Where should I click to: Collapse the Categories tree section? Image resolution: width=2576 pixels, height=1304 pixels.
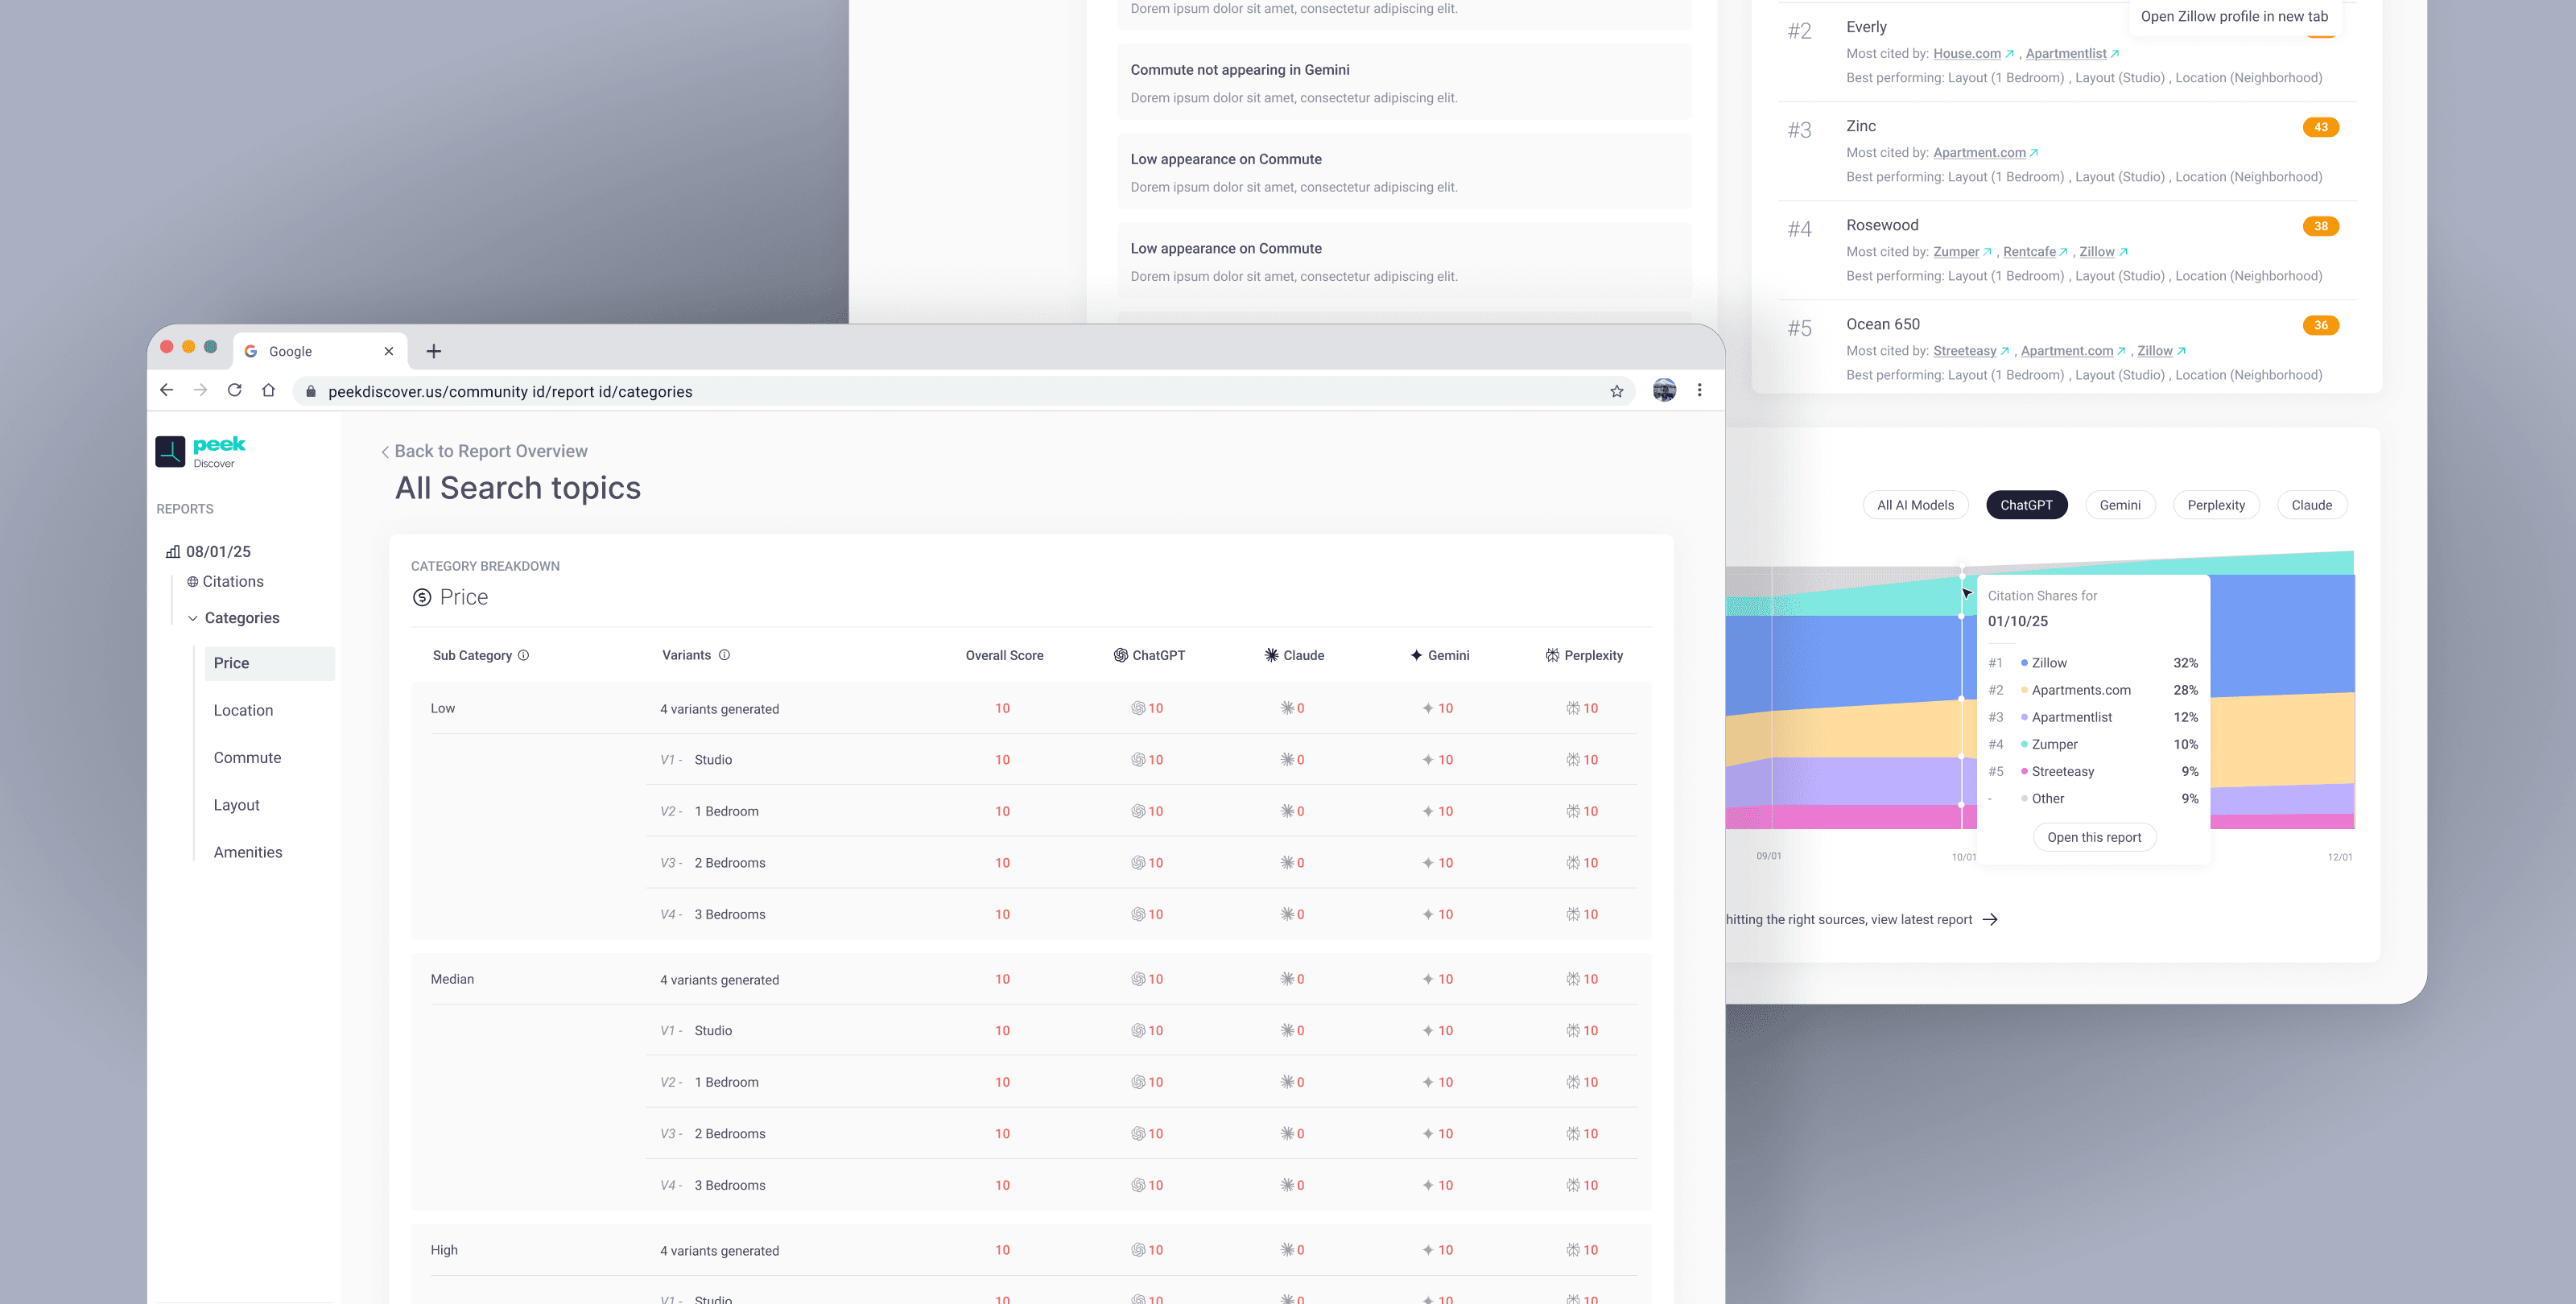point(193,618)
